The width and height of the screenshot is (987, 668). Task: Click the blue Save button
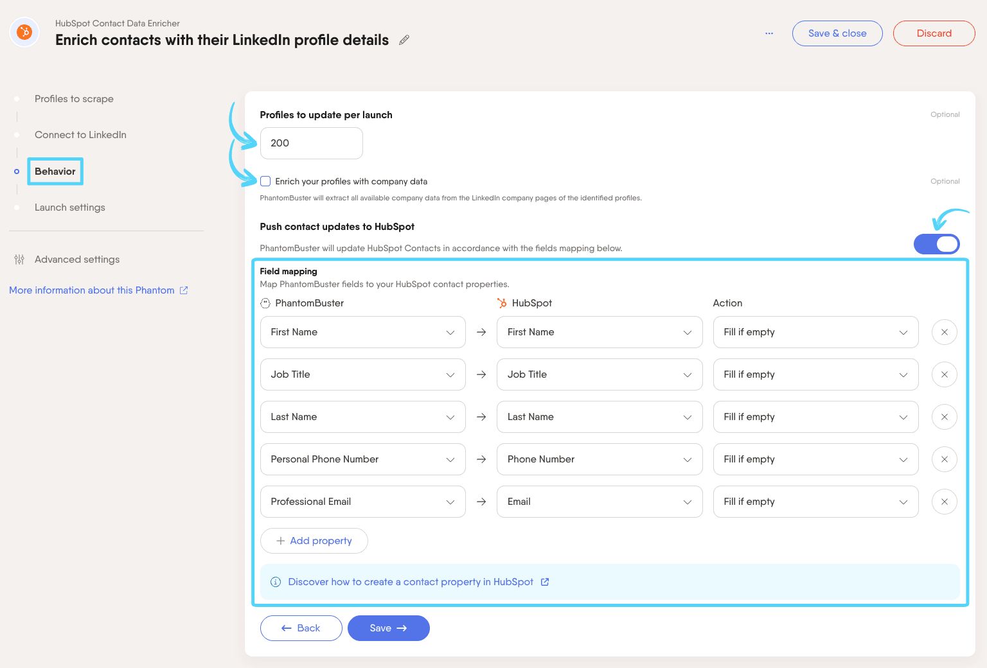coord(388,628)
